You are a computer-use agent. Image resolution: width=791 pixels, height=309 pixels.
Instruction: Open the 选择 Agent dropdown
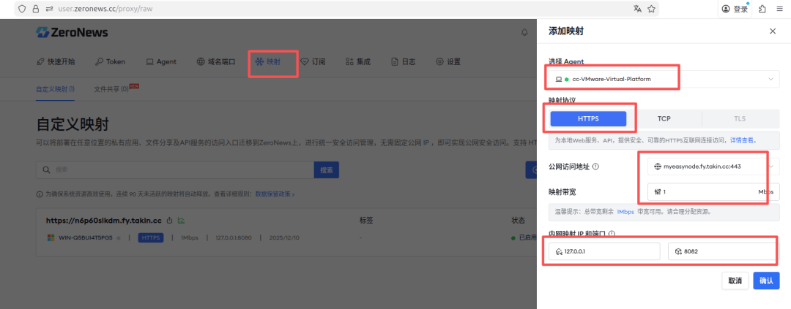(664, 79)
